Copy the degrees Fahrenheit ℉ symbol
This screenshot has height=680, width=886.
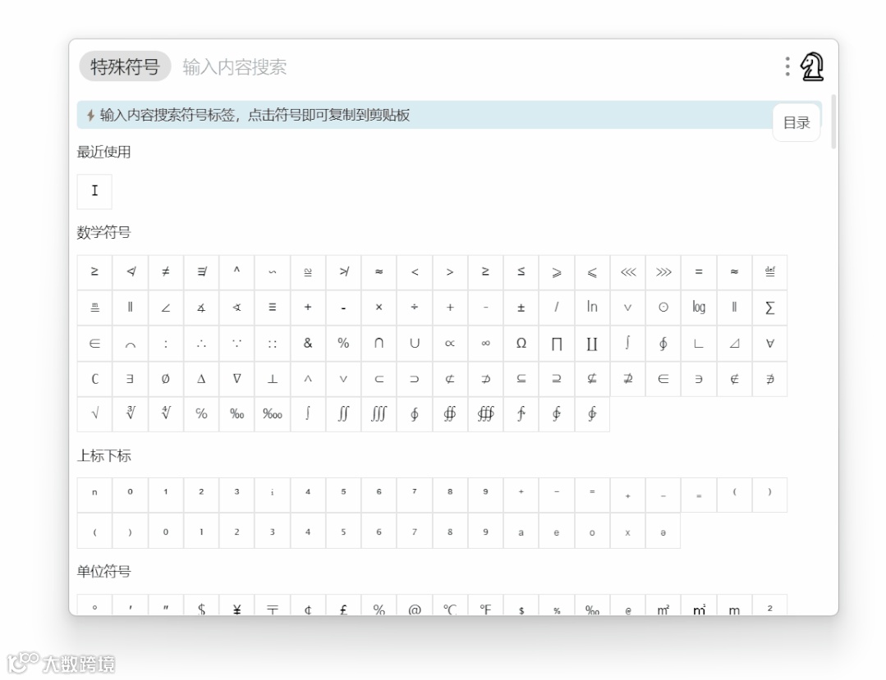pos(485,605)
